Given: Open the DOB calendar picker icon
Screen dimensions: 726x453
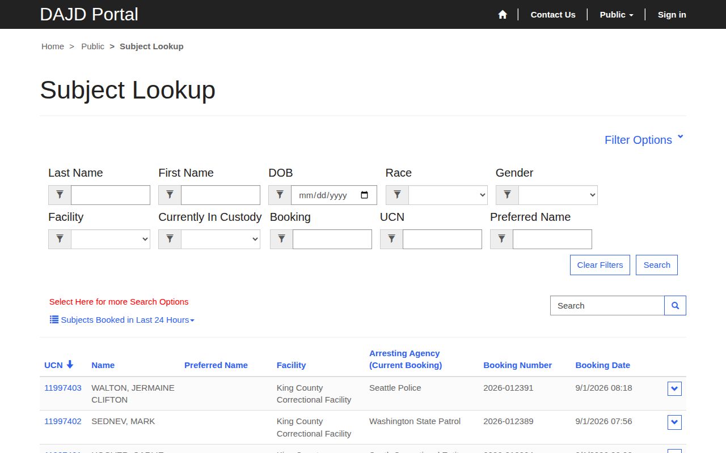Looking at the screenshot, I should (364, 195).
